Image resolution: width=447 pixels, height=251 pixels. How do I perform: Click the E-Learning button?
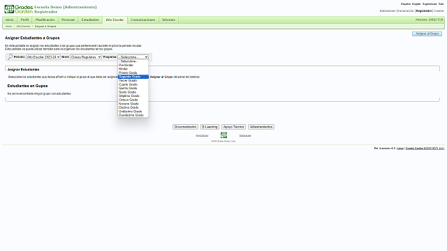[x=210, y=127]
